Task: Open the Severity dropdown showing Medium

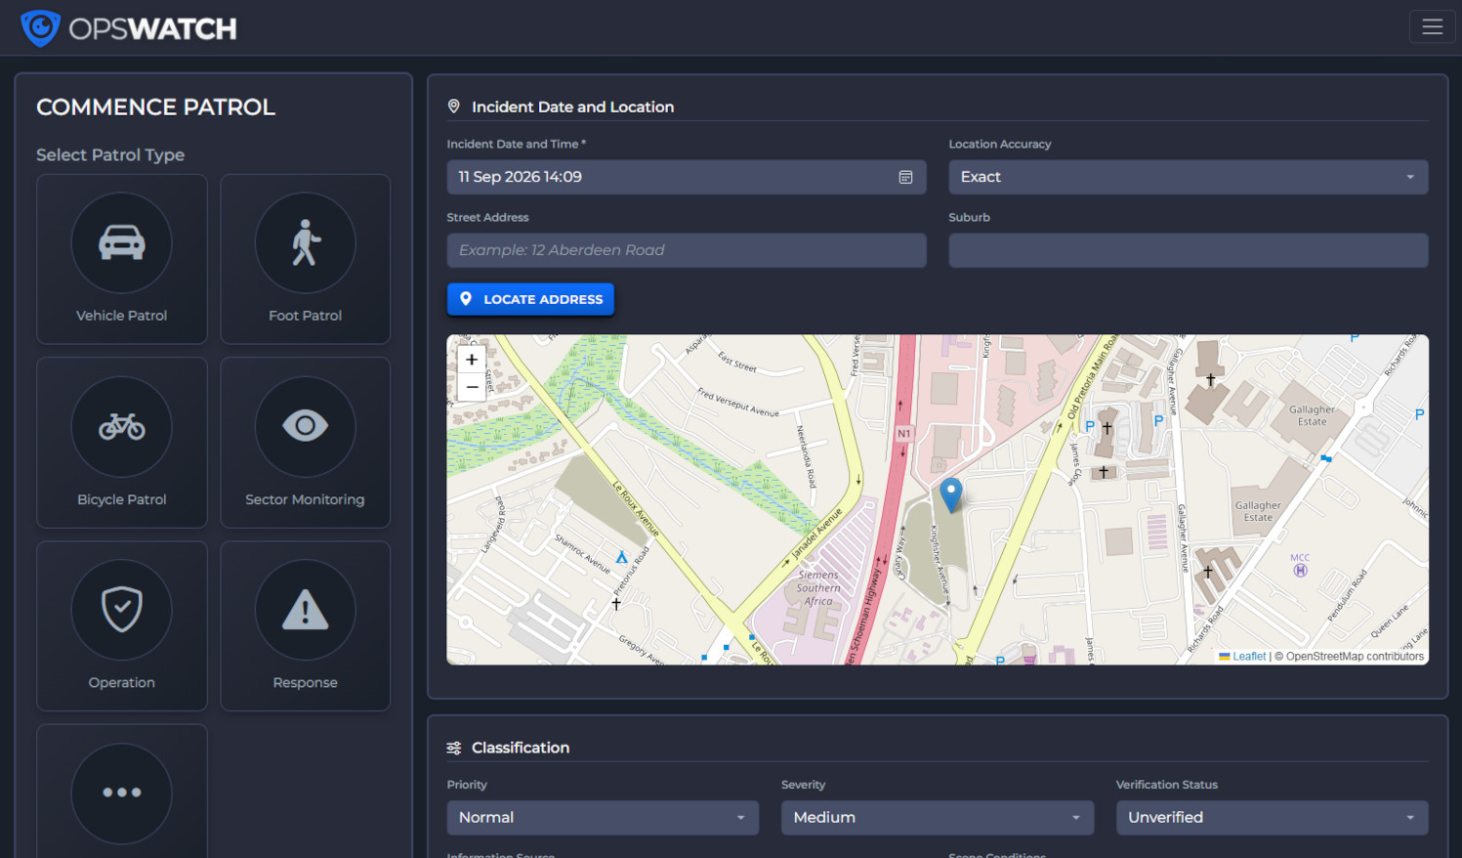Action: [937, 818]
